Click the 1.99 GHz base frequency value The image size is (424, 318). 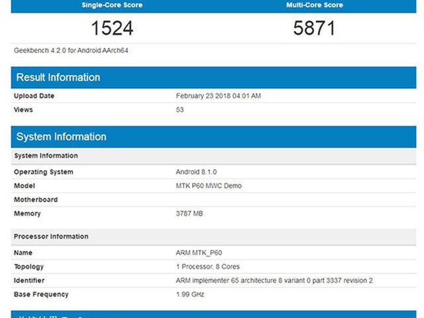[x=191, y=295]
